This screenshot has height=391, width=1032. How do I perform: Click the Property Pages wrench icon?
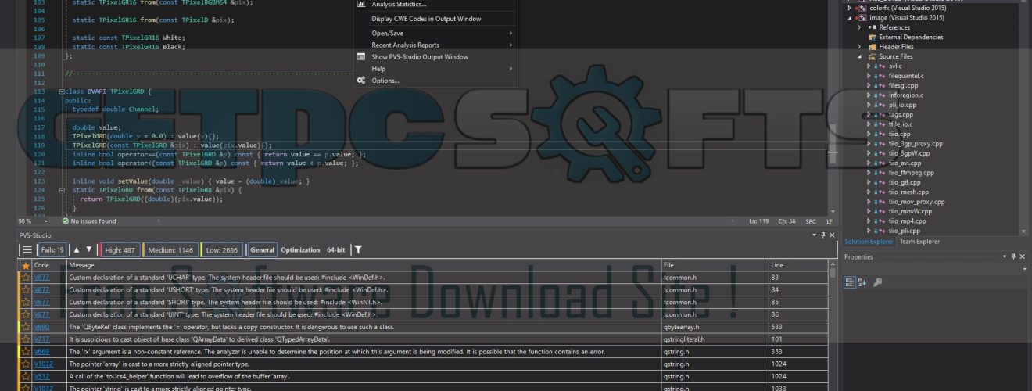(x=878, y=282)
